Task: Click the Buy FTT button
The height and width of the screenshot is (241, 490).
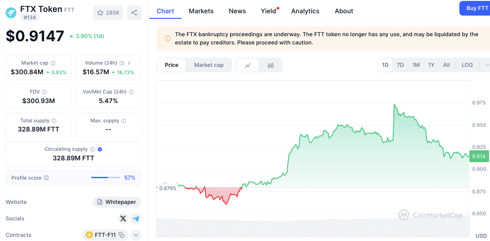Action: coord(475,8)
